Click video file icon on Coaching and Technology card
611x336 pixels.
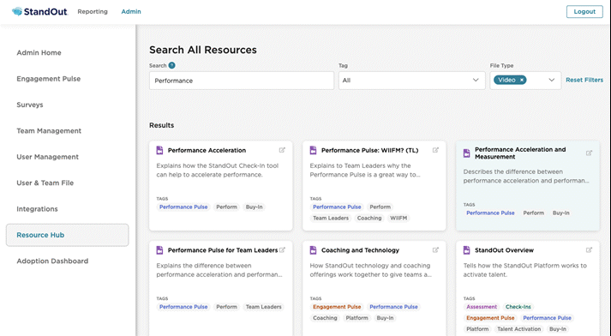pos(313,250)
